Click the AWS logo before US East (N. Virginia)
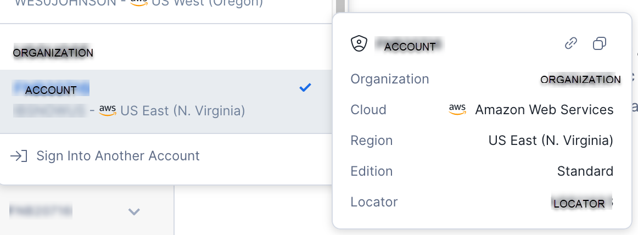This screenshot has width=638, height=235. (108, 110)
